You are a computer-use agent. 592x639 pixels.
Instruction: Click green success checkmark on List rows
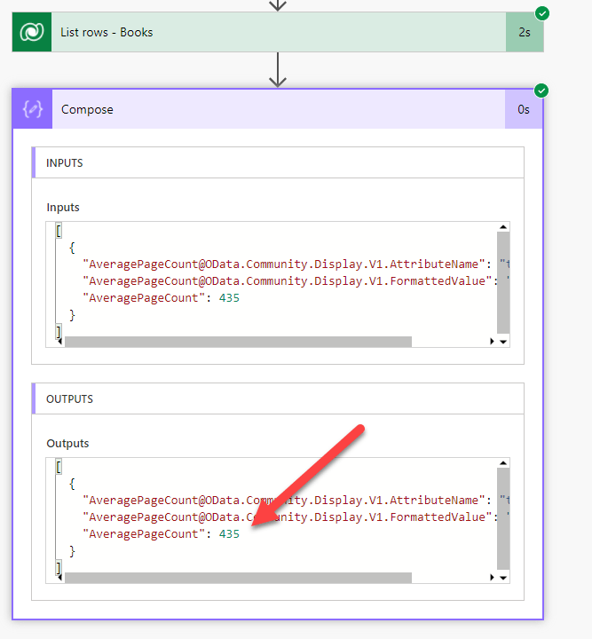(x=541, y=13)
